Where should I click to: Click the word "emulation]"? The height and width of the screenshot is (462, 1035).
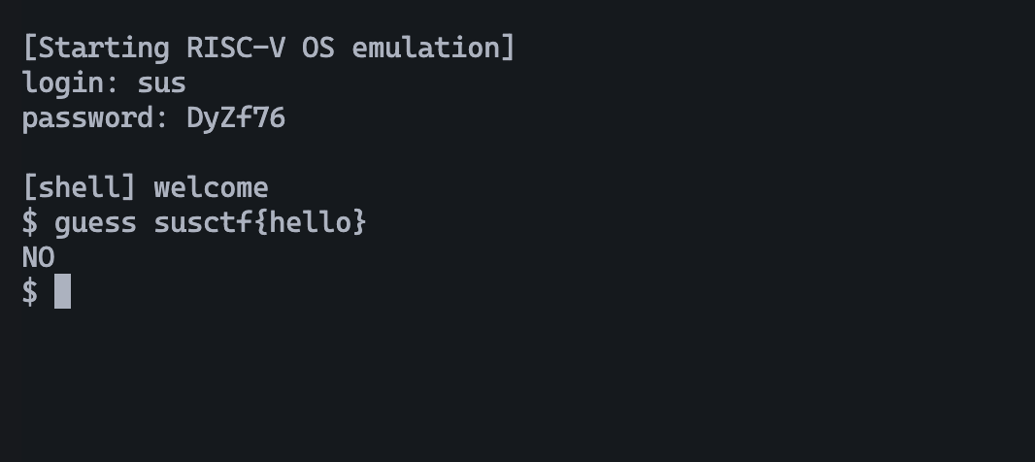433,48
